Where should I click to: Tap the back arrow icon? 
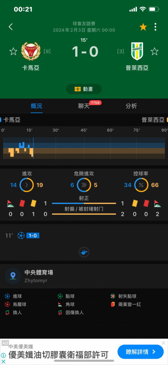tap(11, 27)
